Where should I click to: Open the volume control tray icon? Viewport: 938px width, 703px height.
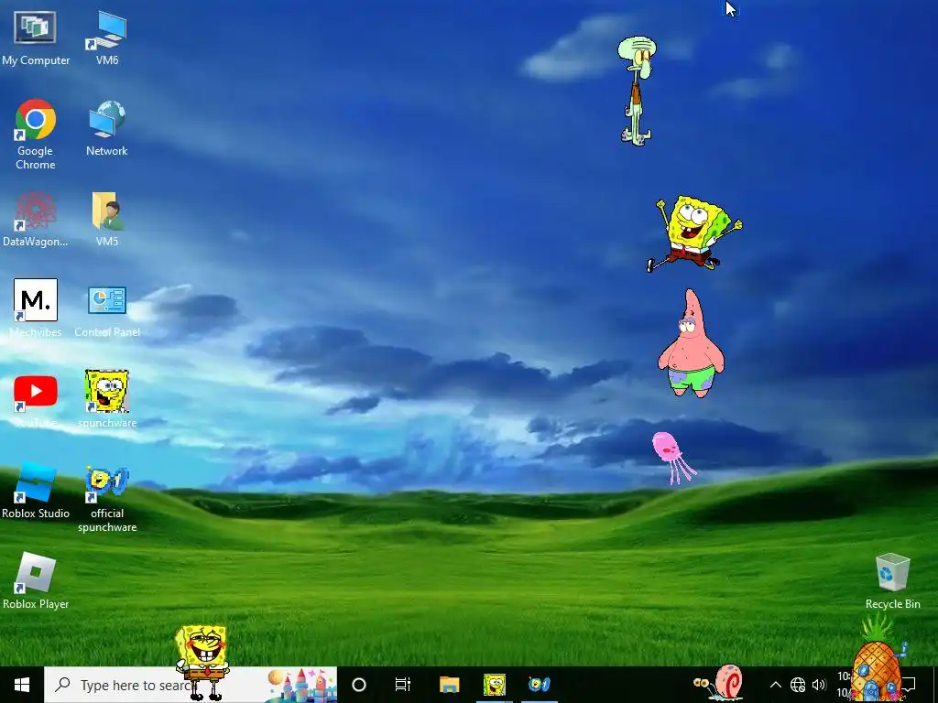click(819, 685)
